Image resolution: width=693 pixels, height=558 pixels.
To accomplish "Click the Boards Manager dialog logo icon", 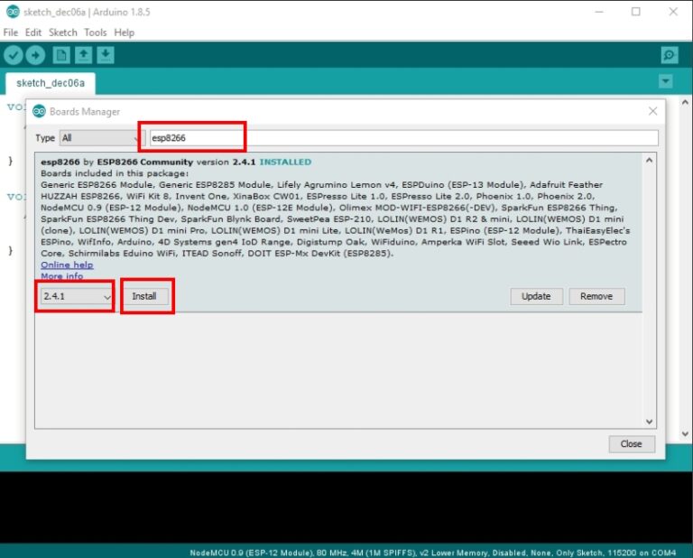I will [x=40, y=111].
